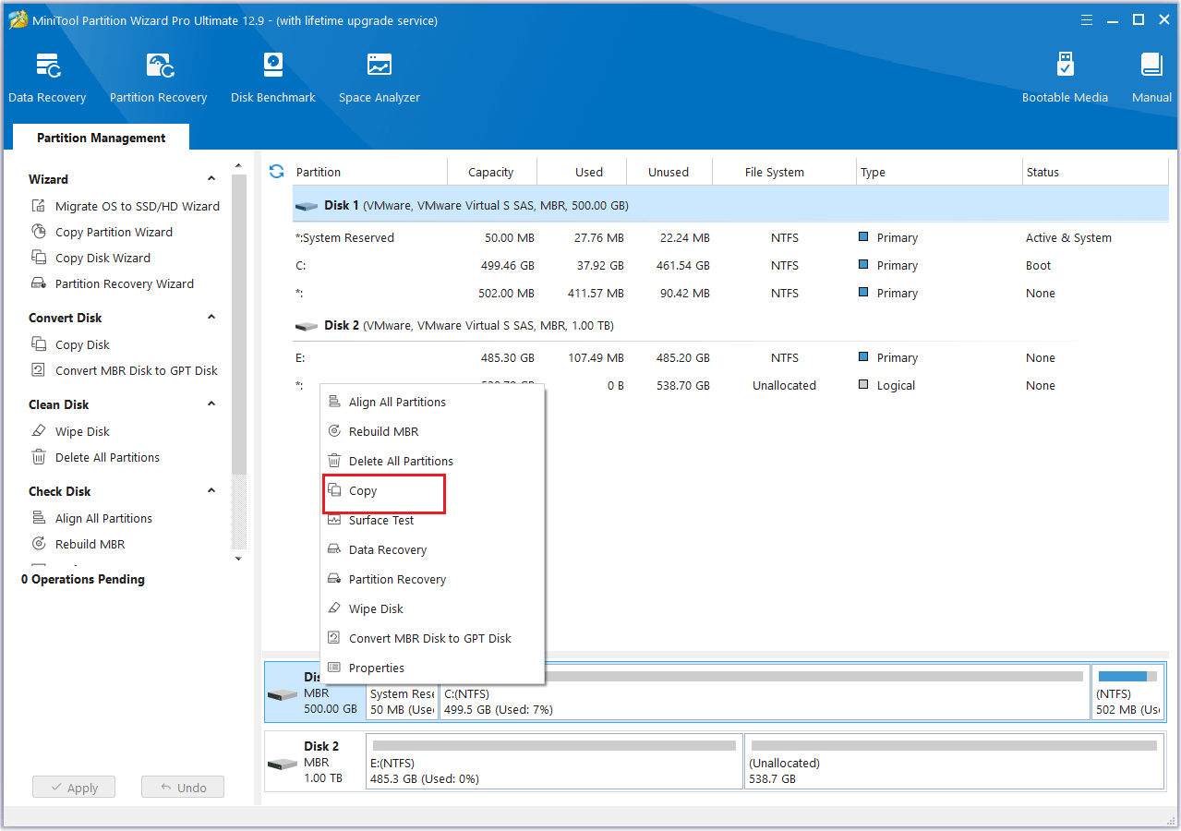Click Migrate OS to SSD/HD Wizard

137,207
